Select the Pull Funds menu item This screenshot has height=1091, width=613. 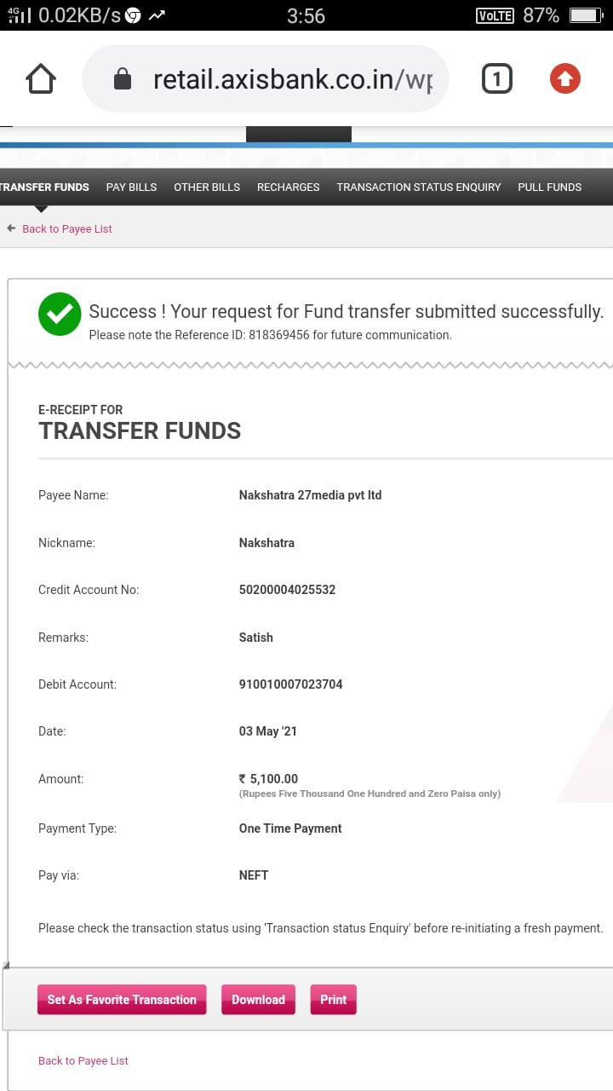(550, 187)
